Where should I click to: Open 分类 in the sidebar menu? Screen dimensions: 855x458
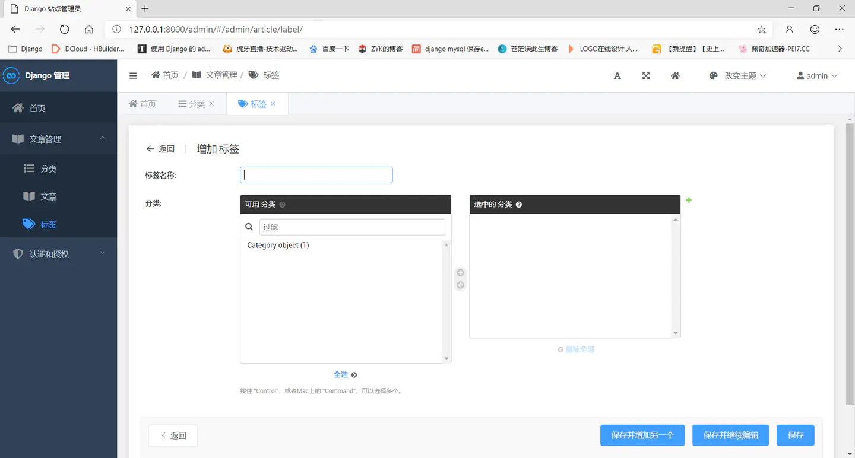pos(59,168)
